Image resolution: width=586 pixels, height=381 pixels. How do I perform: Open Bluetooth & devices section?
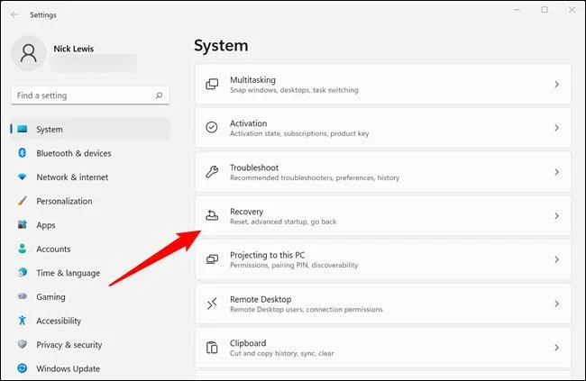(90, 153)
